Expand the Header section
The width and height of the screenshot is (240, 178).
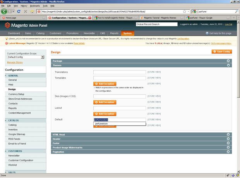point(141,139)
